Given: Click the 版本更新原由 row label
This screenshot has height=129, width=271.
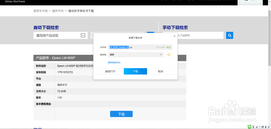Looking at the screenshot, I should coord(43,104).
